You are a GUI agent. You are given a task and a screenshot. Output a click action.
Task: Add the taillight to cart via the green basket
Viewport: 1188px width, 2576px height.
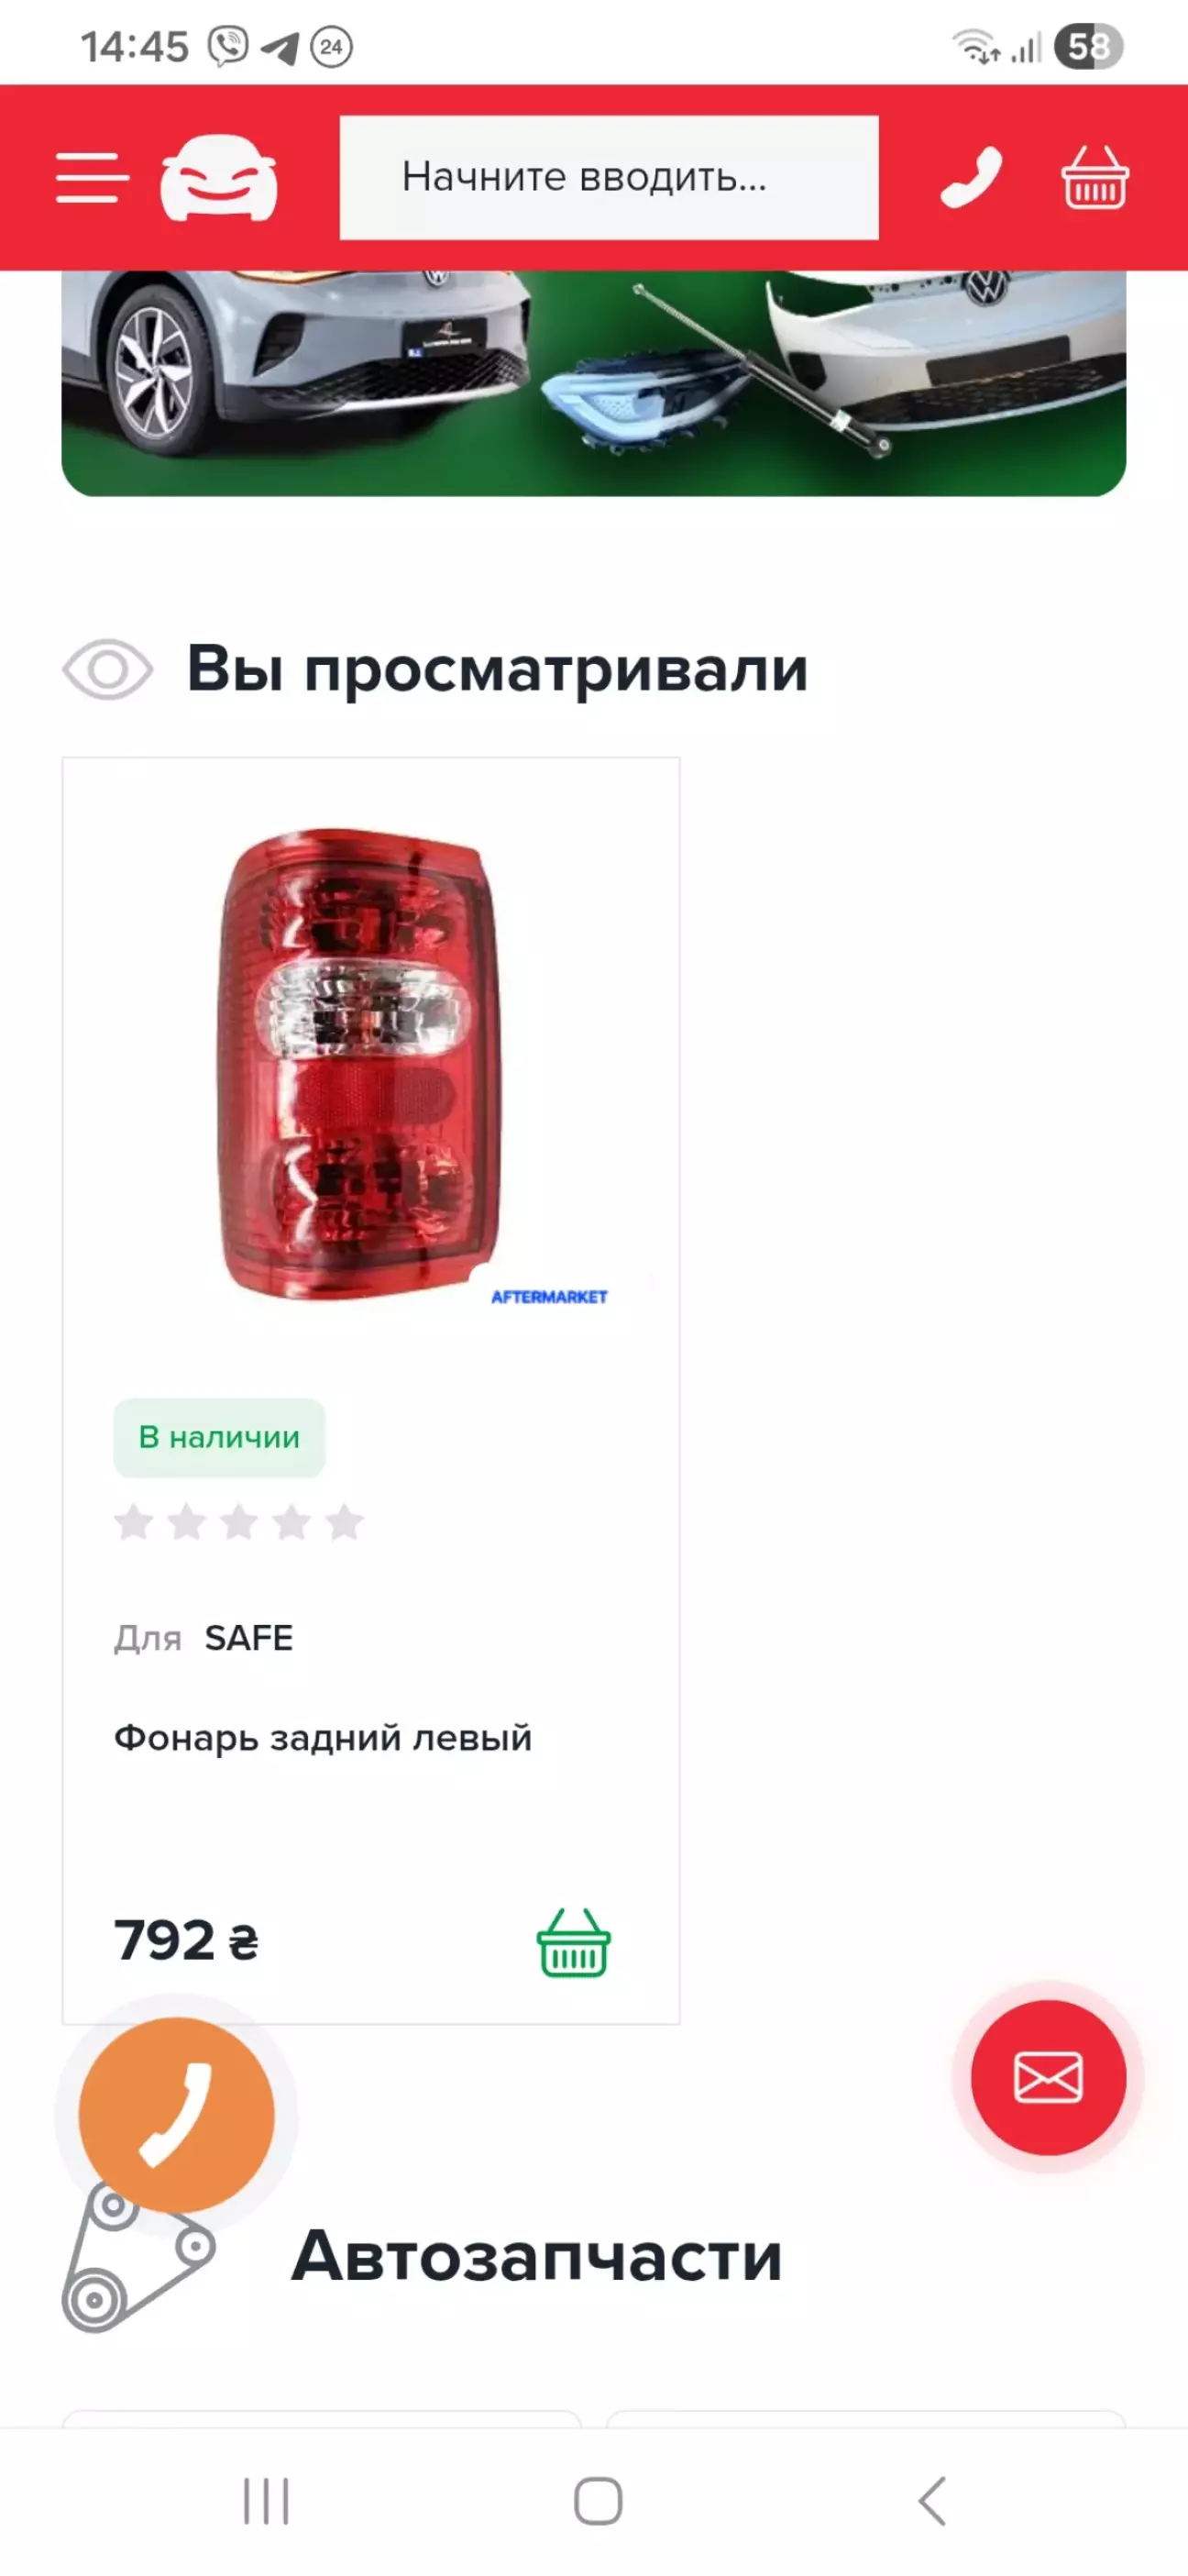click(x=574, y=1942)
